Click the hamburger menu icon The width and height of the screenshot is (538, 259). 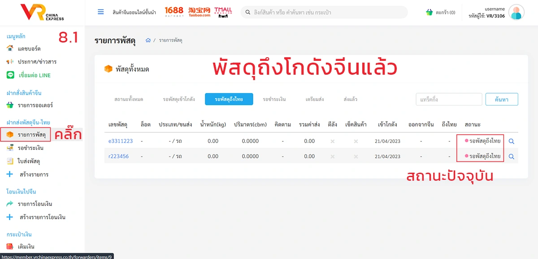click(101, 12)
